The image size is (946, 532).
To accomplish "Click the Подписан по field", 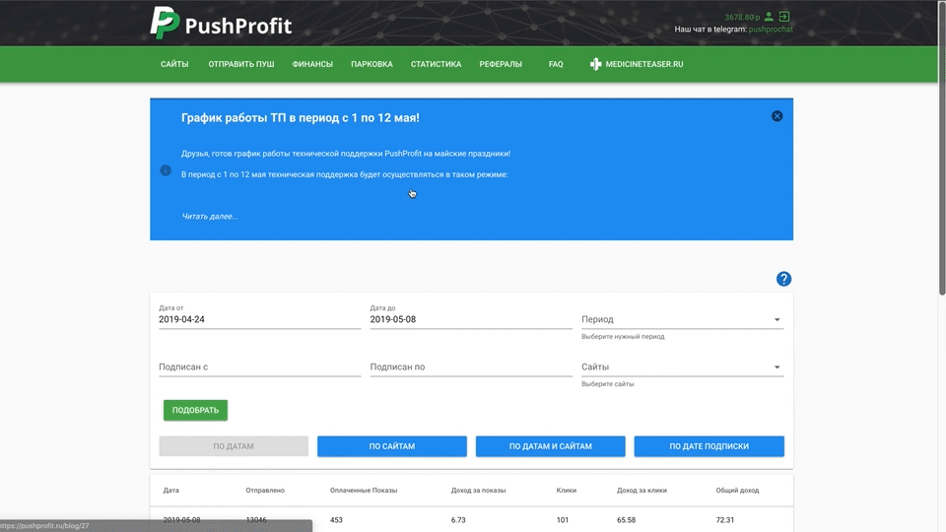I will [471, 366].
